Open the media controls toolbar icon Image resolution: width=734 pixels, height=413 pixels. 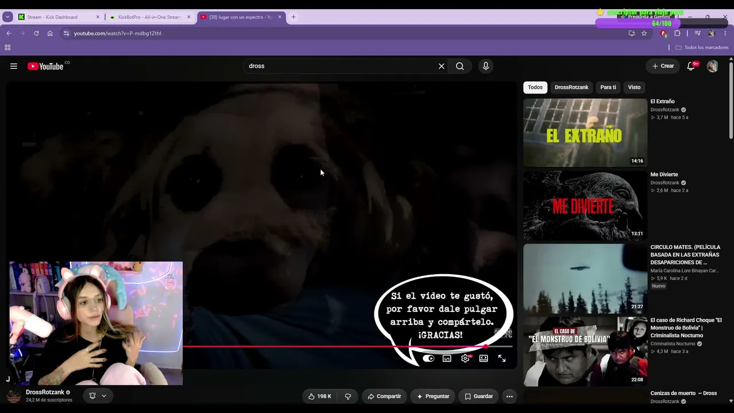click(x=697, y=33)
